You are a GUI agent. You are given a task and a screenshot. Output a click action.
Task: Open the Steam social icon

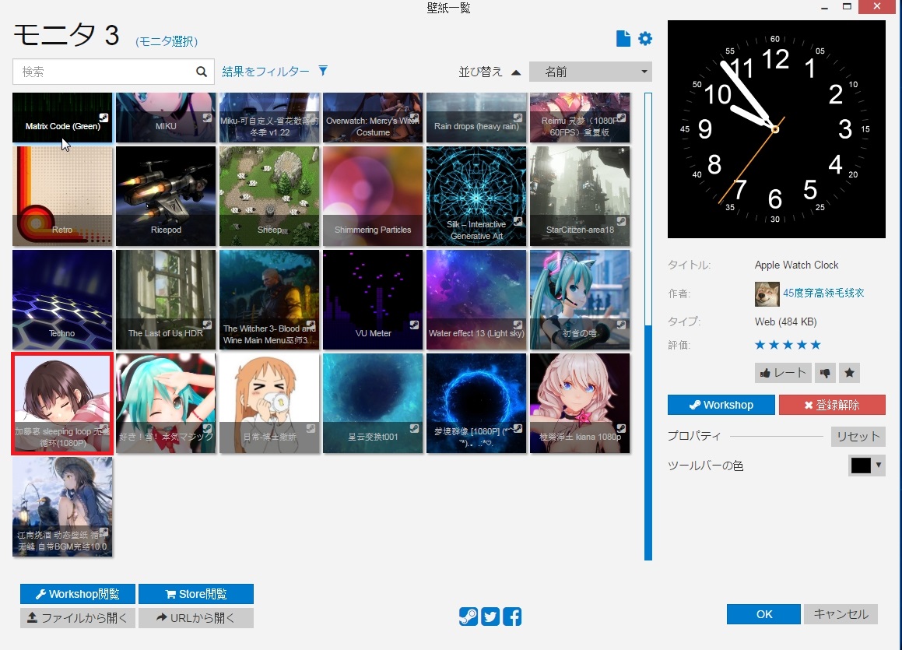[469, 617]
